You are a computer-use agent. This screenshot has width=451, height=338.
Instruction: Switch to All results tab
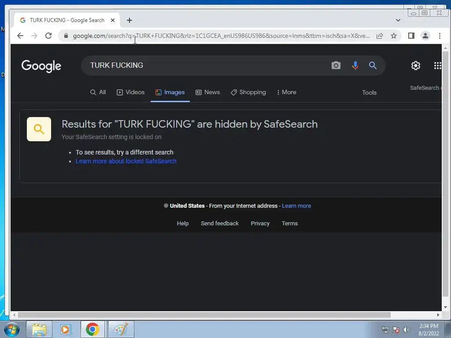(98, 92)
